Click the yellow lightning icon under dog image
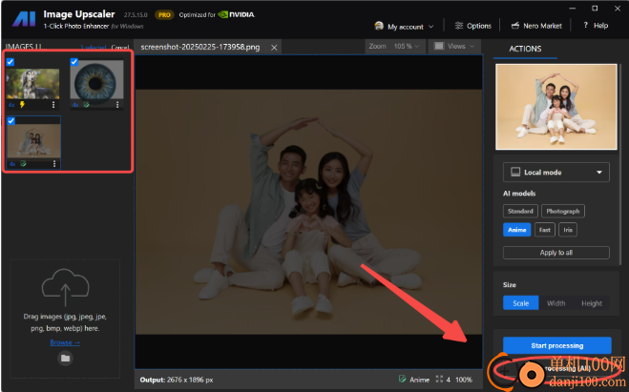Image resolution: width=629 pixels, height=392 pixels. [x=23, y=105]
